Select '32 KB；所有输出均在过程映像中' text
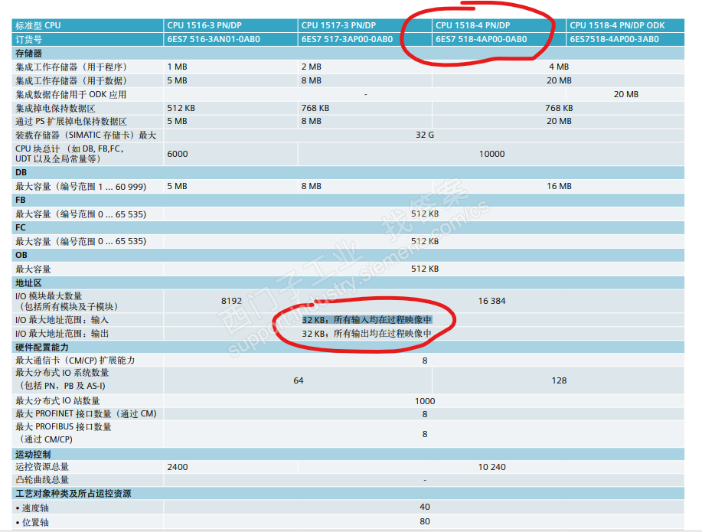The height and width of the screenshot is (532, 702). (367, 334)
